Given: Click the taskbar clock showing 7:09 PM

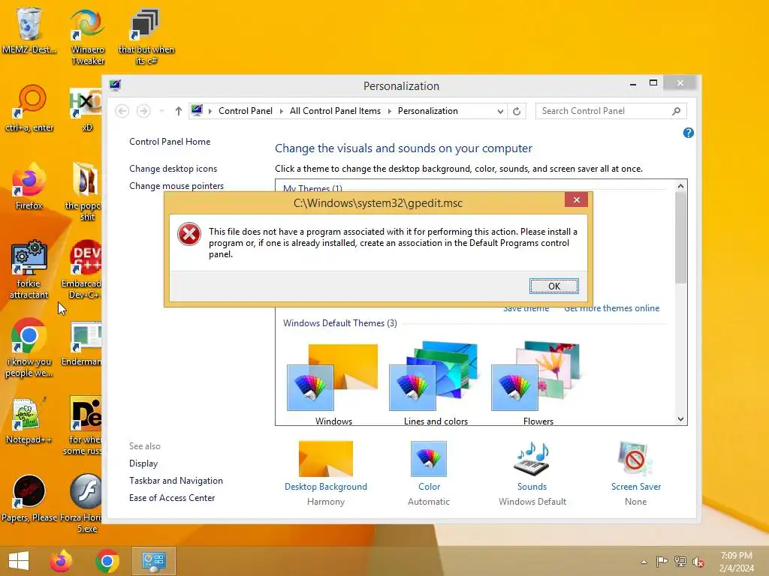Looking at the screenshot, I should (x=736, y=561).
